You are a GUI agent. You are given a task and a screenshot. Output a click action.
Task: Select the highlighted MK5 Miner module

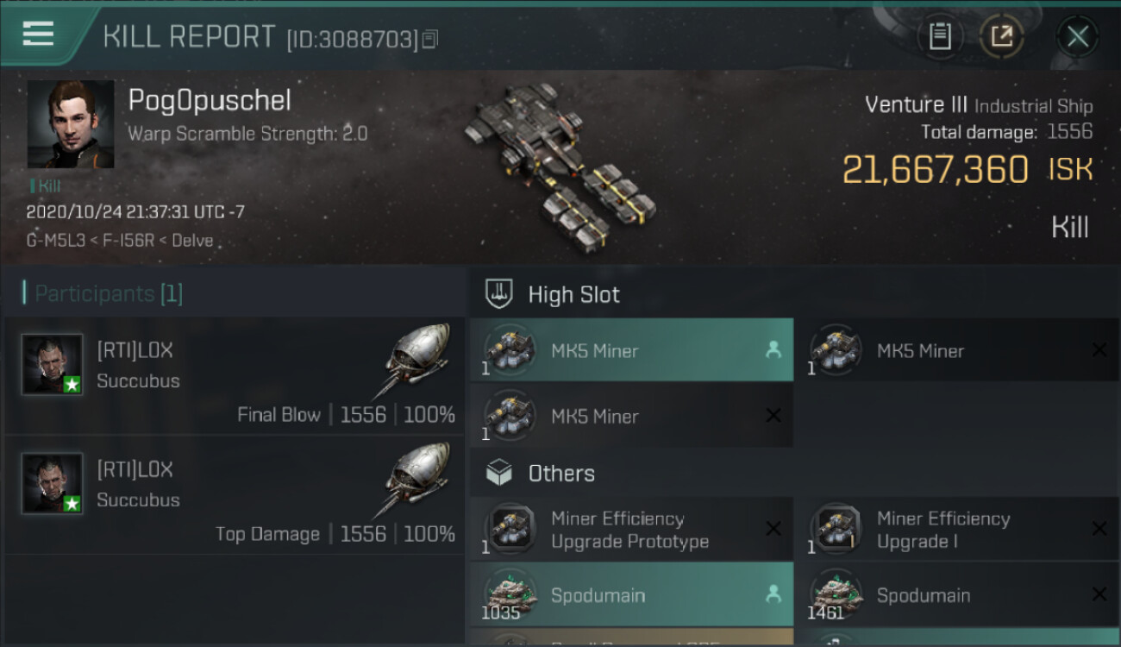(x=631, y=350)
